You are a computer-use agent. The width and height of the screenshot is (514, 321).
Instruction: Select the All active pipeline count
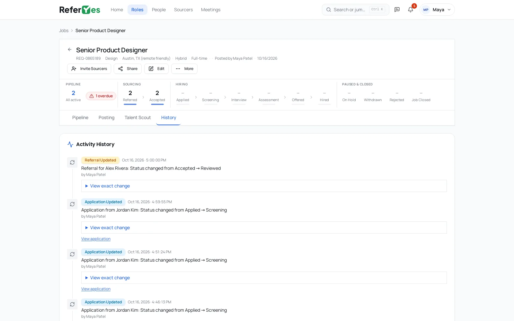tap(73, 96)
